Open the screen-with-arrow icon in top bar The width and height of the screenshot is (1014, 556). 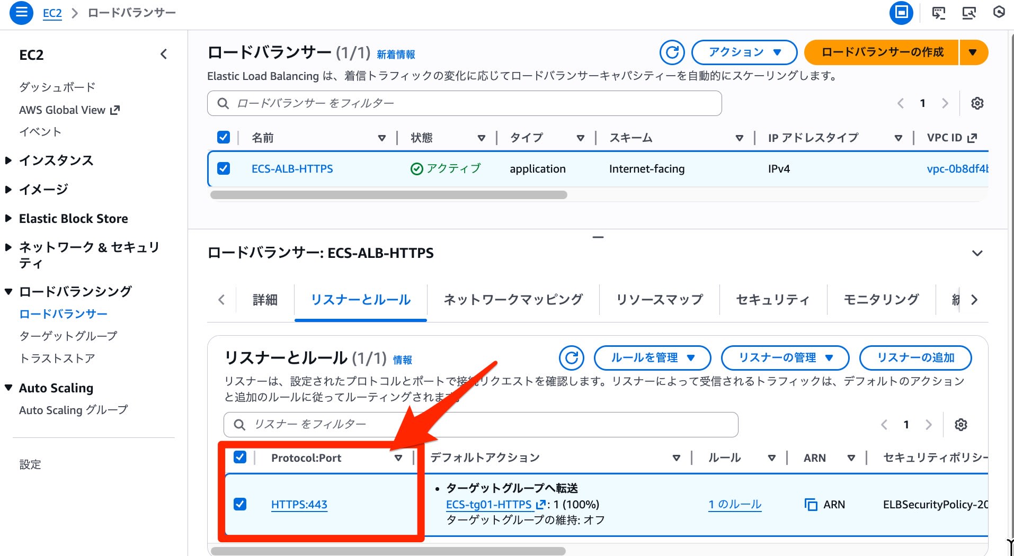point(969,13)
